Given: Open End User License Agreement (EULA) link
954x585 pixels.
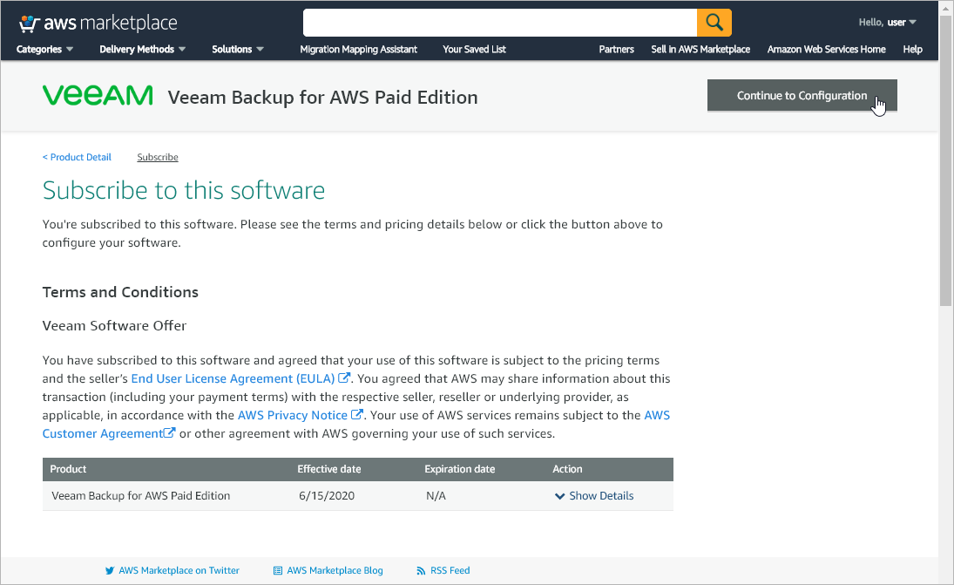Looking at the screenshot, I should [x=233, y=378].
